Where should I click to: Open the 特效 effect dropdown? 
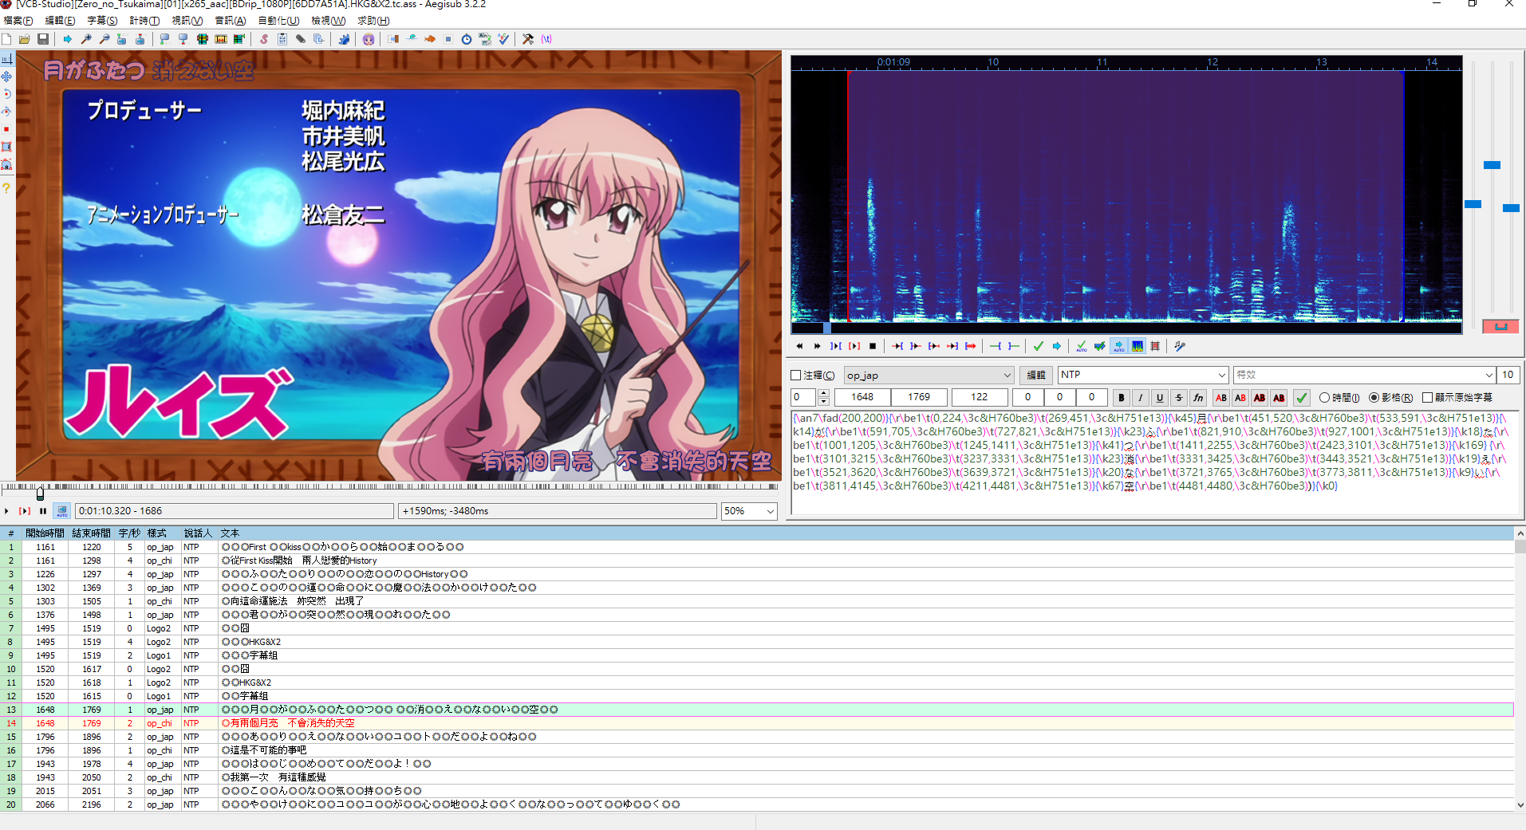[1364, 375]
